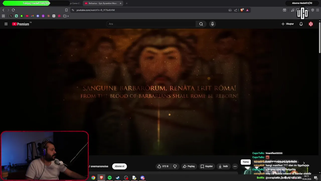Start voice search with the microphone

[212, 24]
